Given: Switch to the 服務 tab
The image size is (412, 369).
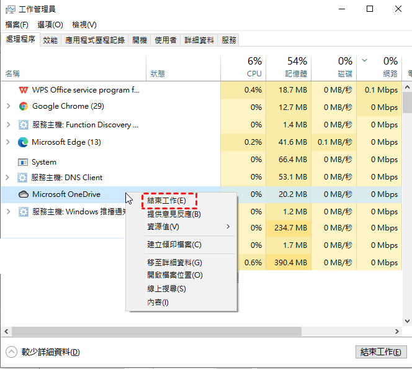Looking at the screenshot, I should pos(228,40).
